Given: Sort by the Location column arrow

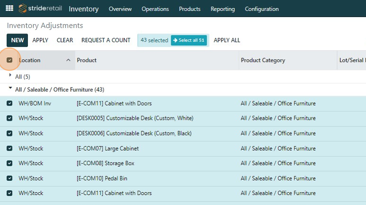Looking at the screenshot, I should (68, 60).
